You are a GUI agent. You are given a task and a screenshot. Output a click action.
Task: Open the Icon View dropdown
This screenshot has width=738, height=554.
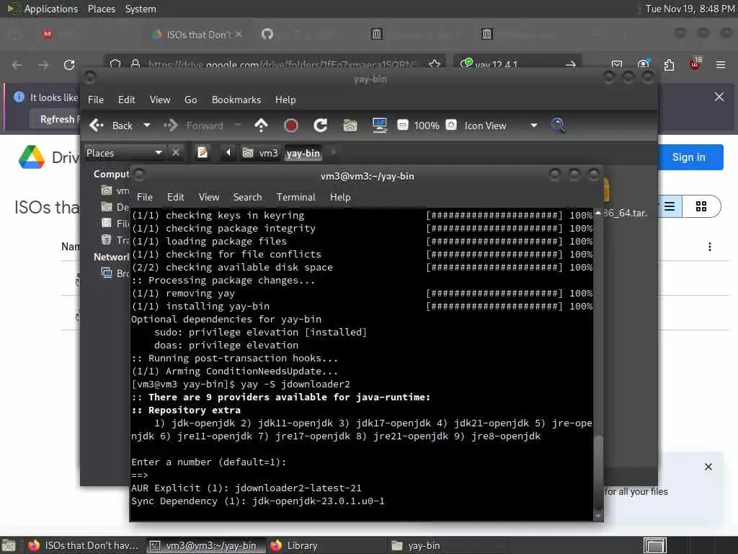[500, 126]
